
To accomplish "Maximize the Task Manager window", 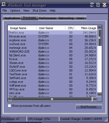I will tap(98, 4).
